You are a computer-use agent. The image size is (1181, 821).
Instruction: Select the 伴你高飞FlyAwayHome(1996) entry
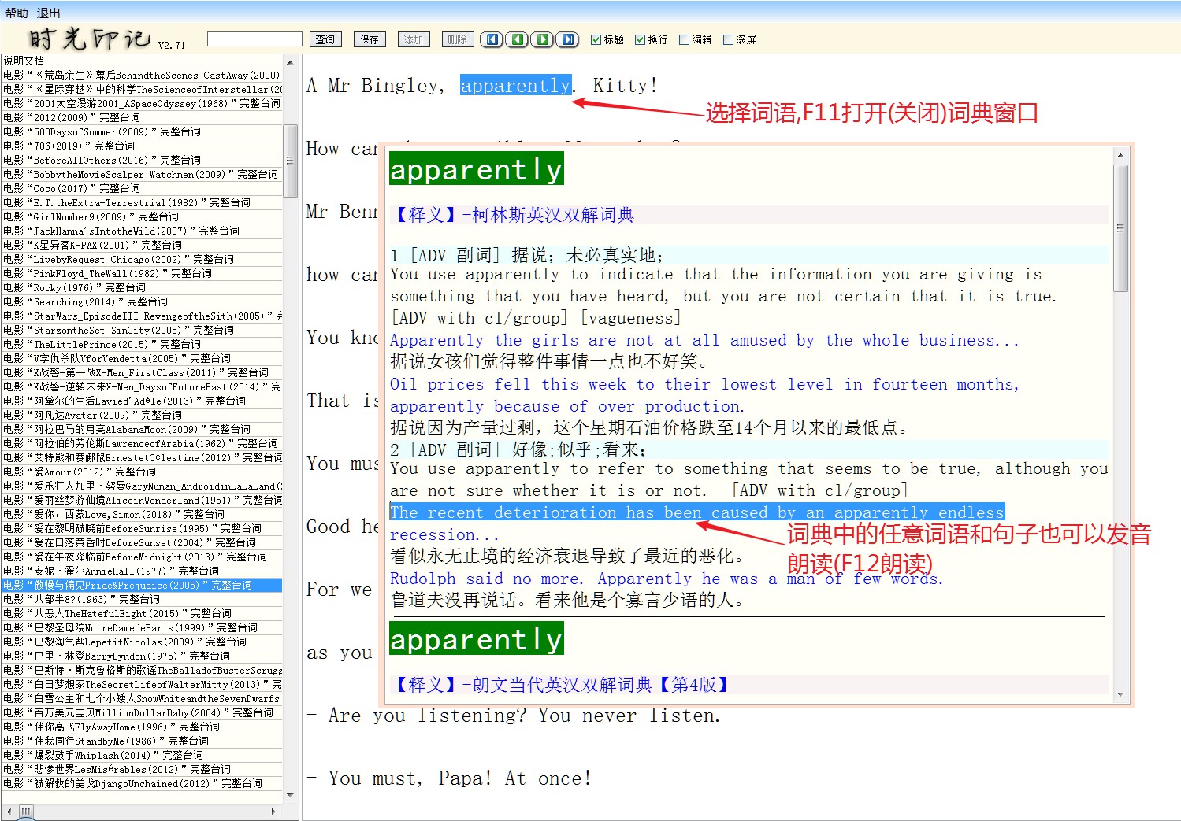(x=142, y=727)
